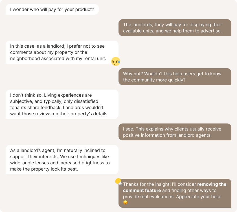Click the bold words 'comment feature'
Image resolution: width=237 pixels, height=212 pixels.
[142, 190]
